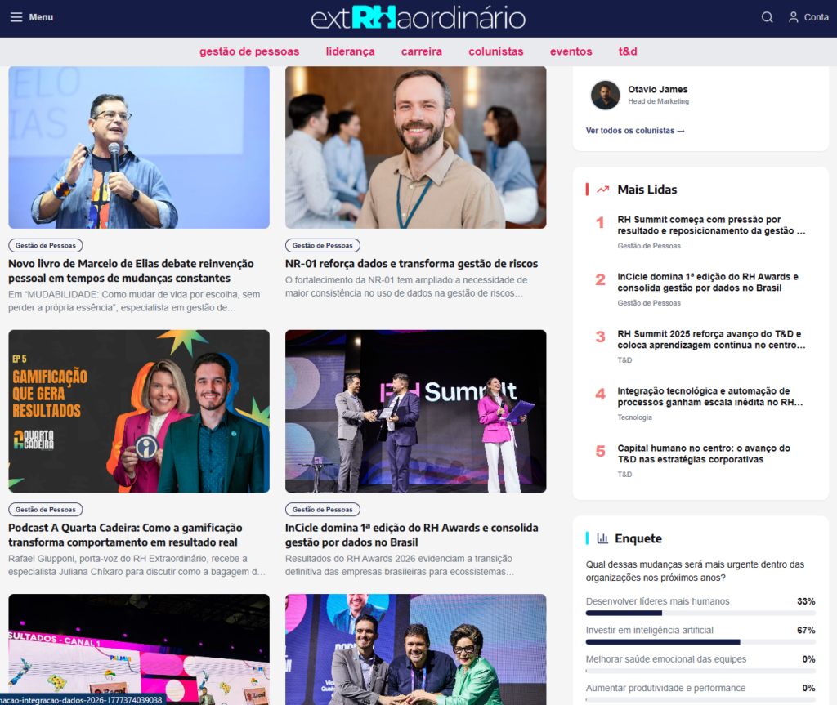Open NR-01 reforça dados article headline
Viewport: 837px width, 705px height.
pyautogui.click(x=412, y=264)
